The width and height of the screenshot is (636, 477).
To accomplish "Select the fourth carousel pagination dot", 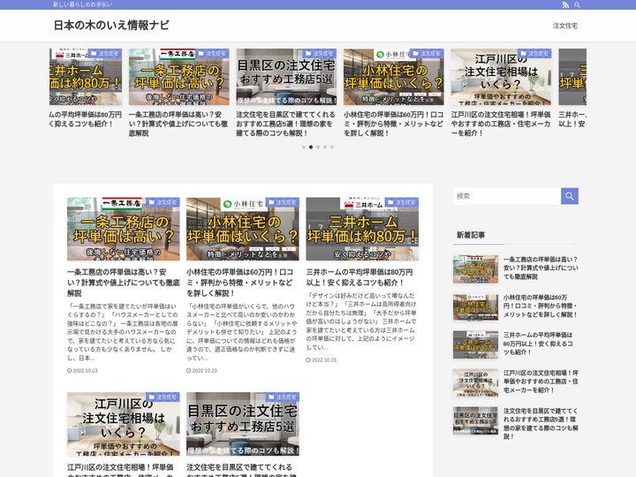I will [x=325, y=148].
